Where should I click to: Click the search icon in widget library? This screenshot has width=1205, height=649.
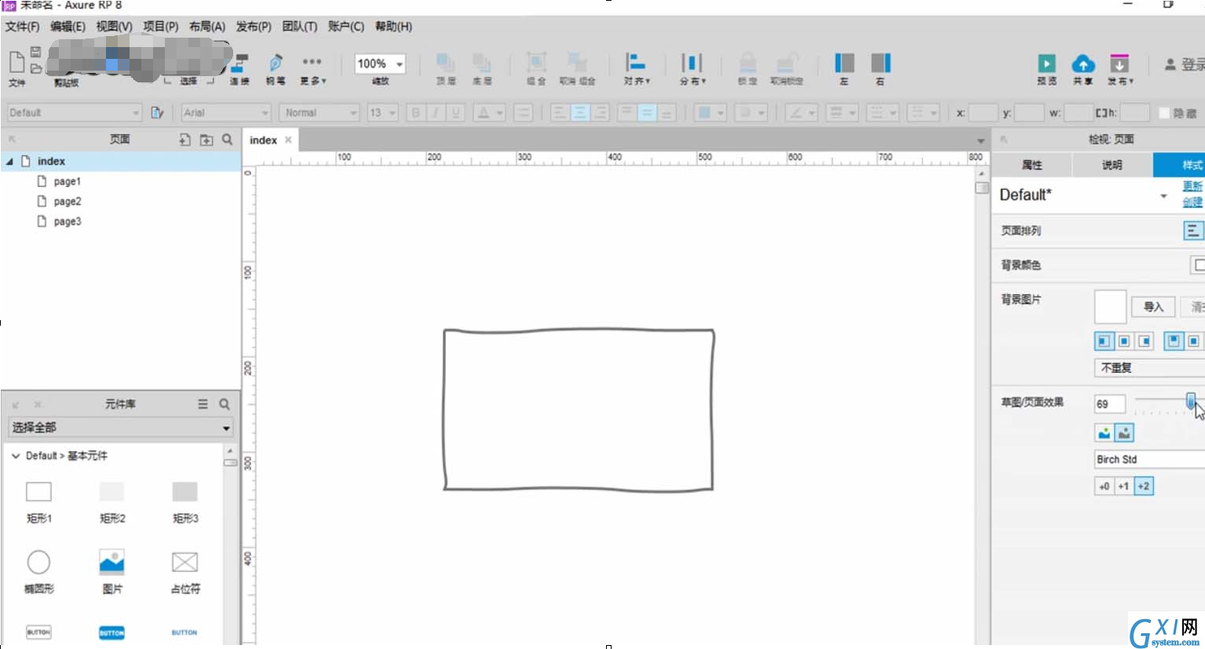tap(225, 403)
